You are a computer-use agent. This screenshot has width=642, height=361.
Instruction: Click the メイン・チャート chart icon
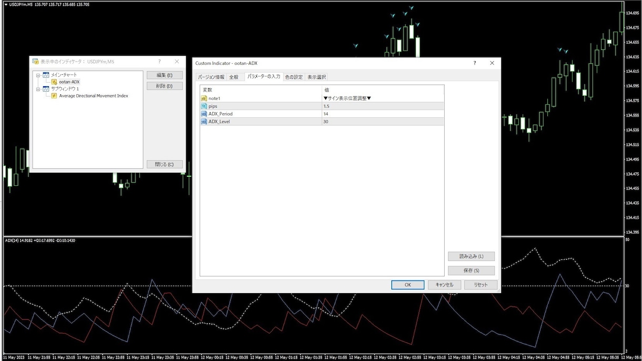[46, 75]
